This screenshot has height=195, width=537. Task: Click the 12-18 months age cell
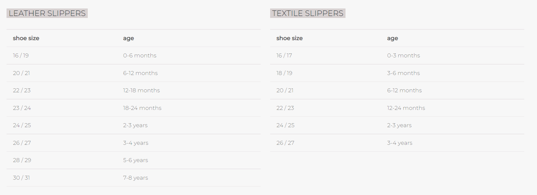142,90
